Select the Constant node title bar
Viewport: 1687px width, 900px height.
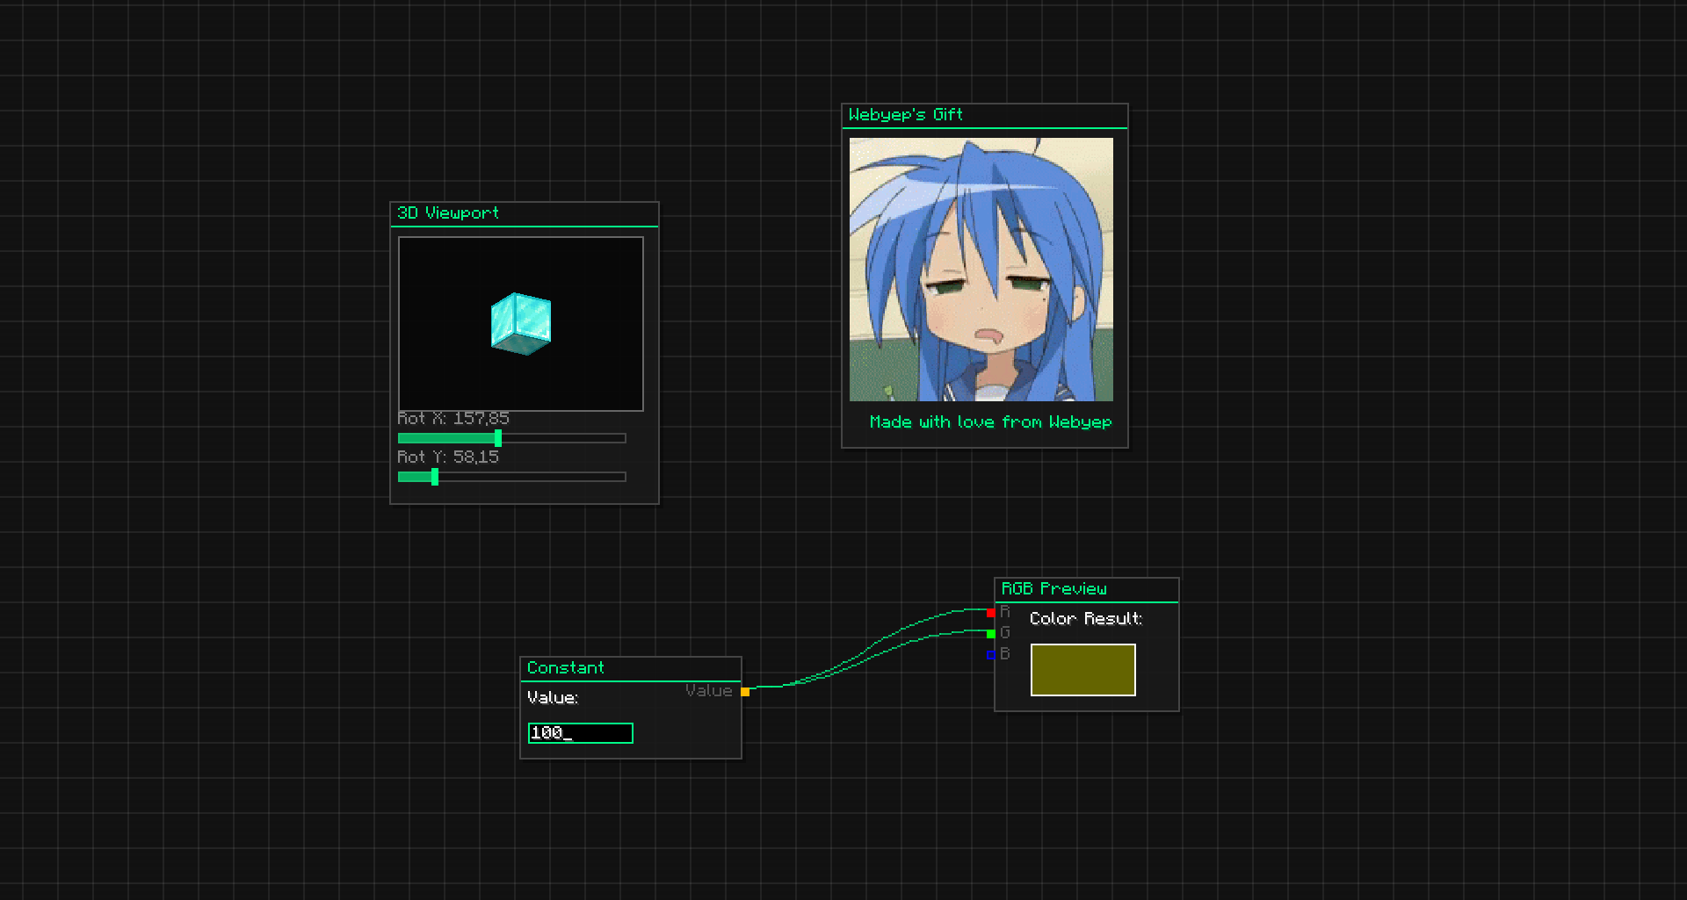(631, 668)
